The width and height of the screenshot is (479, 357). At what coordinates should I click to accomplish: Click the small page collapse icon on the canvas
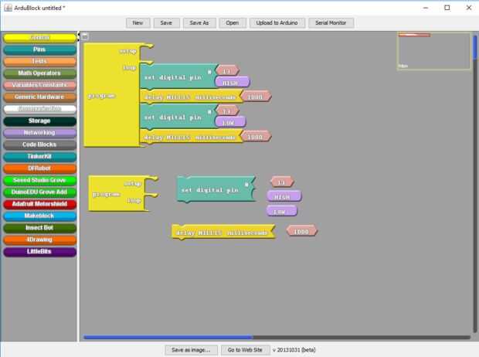coord(85,36)
